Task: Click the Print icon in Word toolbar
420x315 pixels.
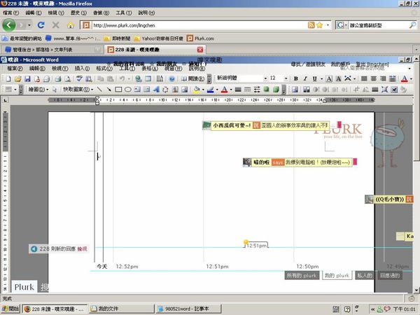Action: pos(58,78)
